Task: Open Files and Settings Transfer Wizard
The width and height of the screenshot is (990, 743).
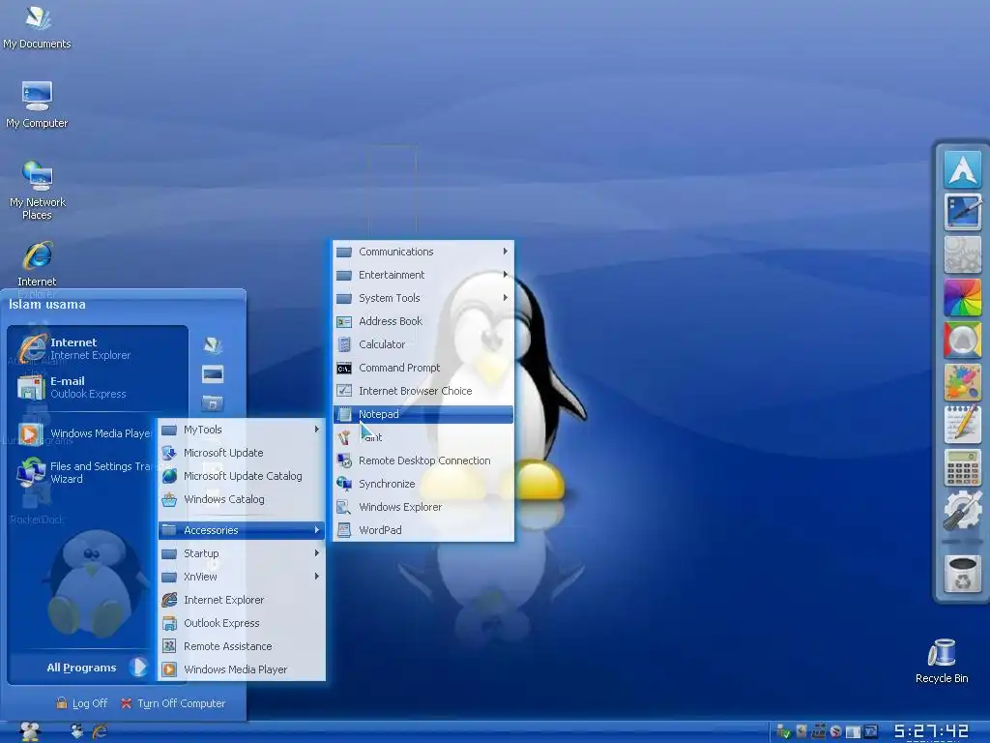Action: (x=85, y=472)
